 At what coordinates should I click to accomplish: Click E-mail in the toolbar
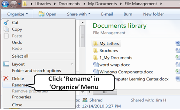(x=107, y=14)
